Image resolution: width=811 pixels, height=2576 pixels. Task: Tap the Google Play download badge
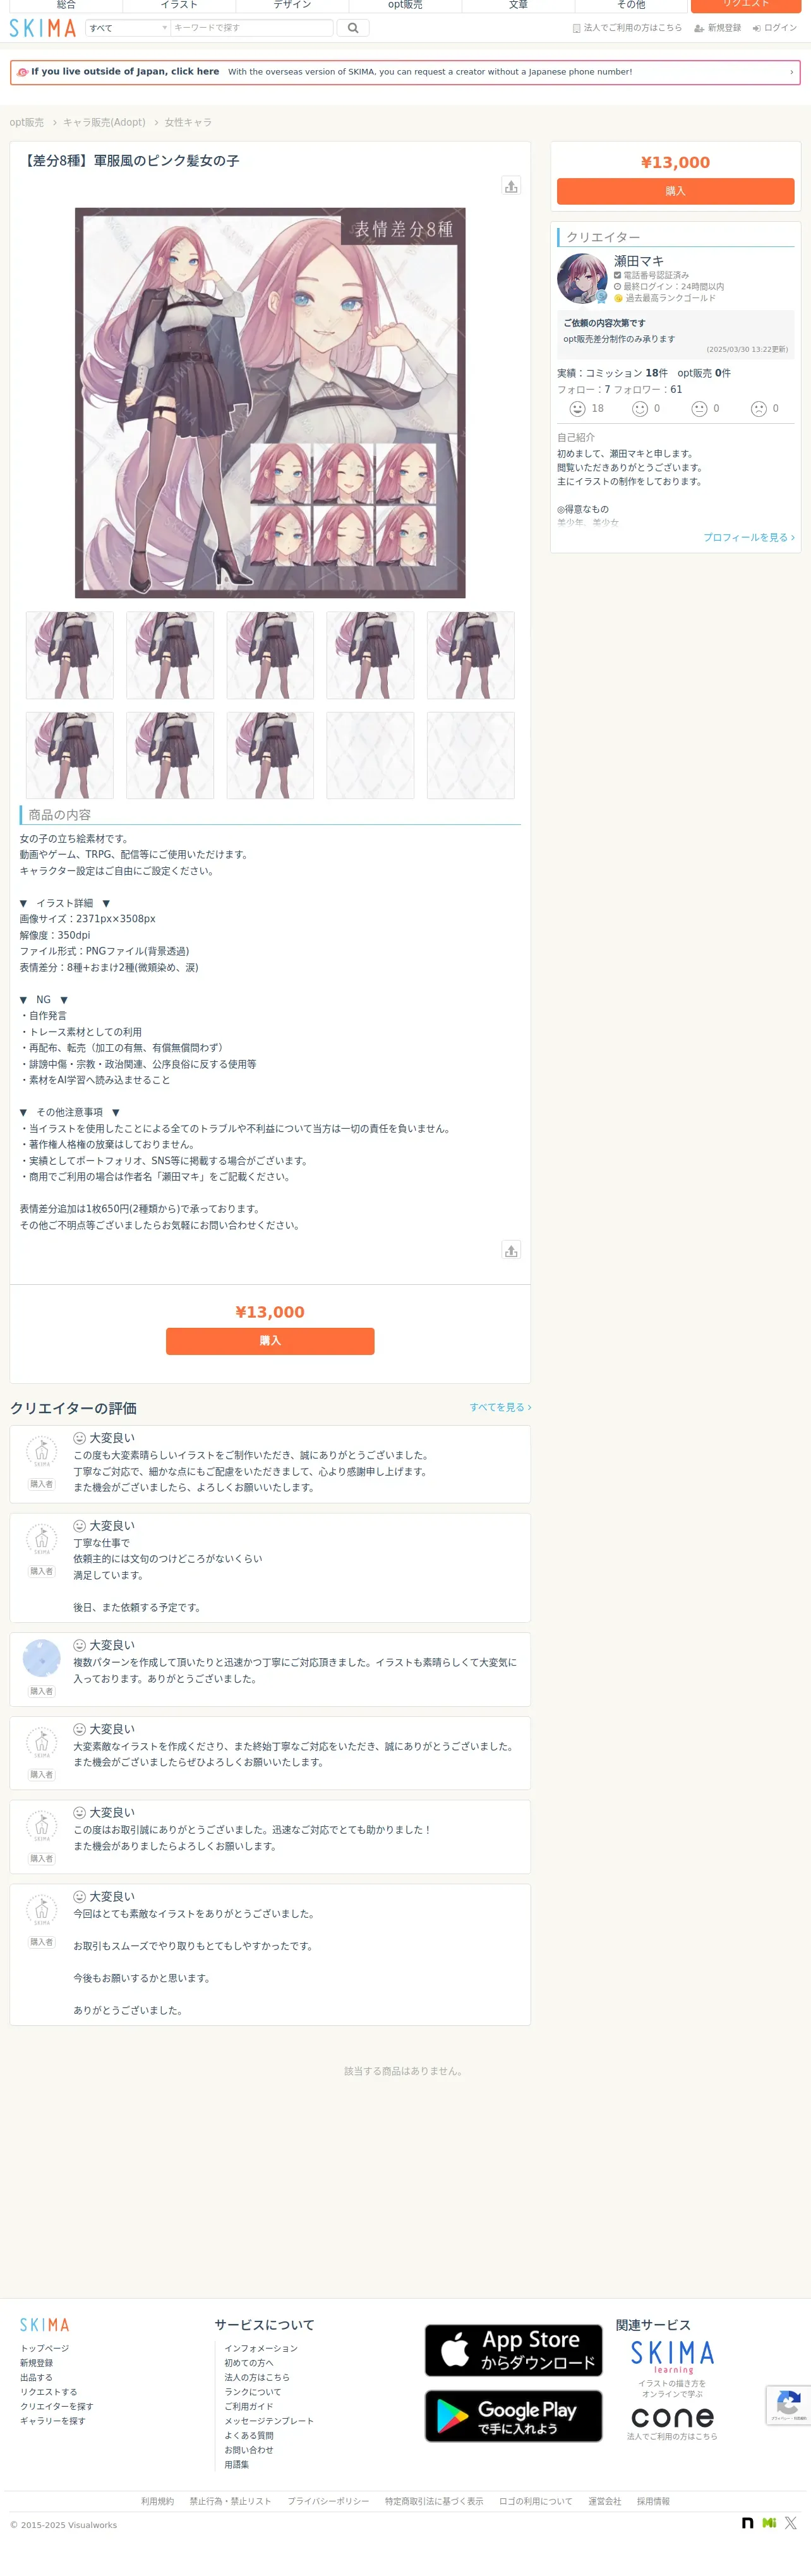click(513, 2416)
